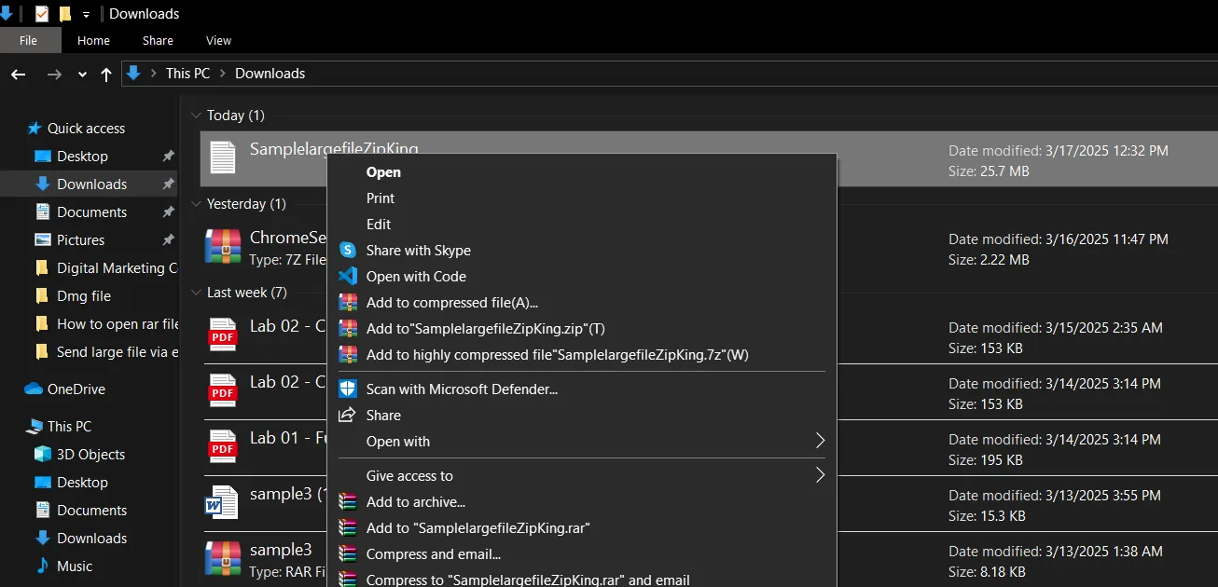
Task: Open the recent locations dropdown arrow
Action: click(x=82, y=74)
